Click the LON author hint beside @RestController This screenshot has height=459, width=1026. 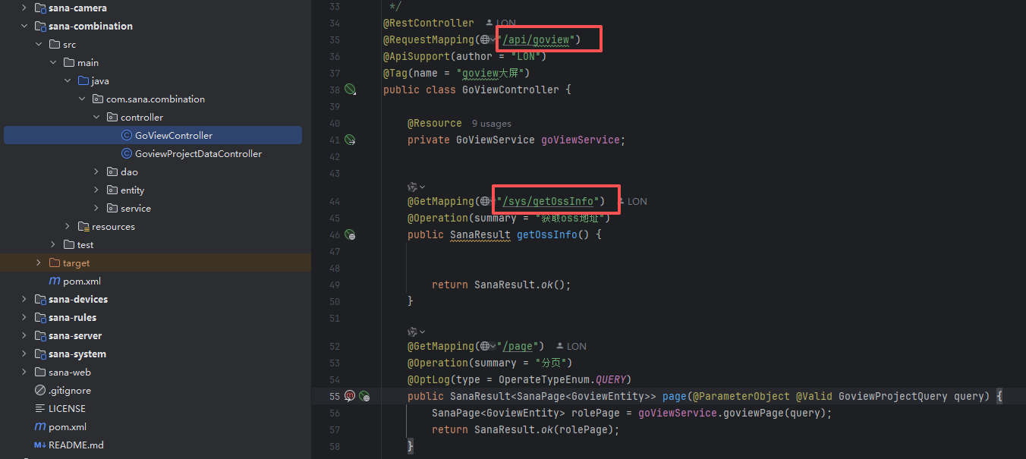pos(500,24)
